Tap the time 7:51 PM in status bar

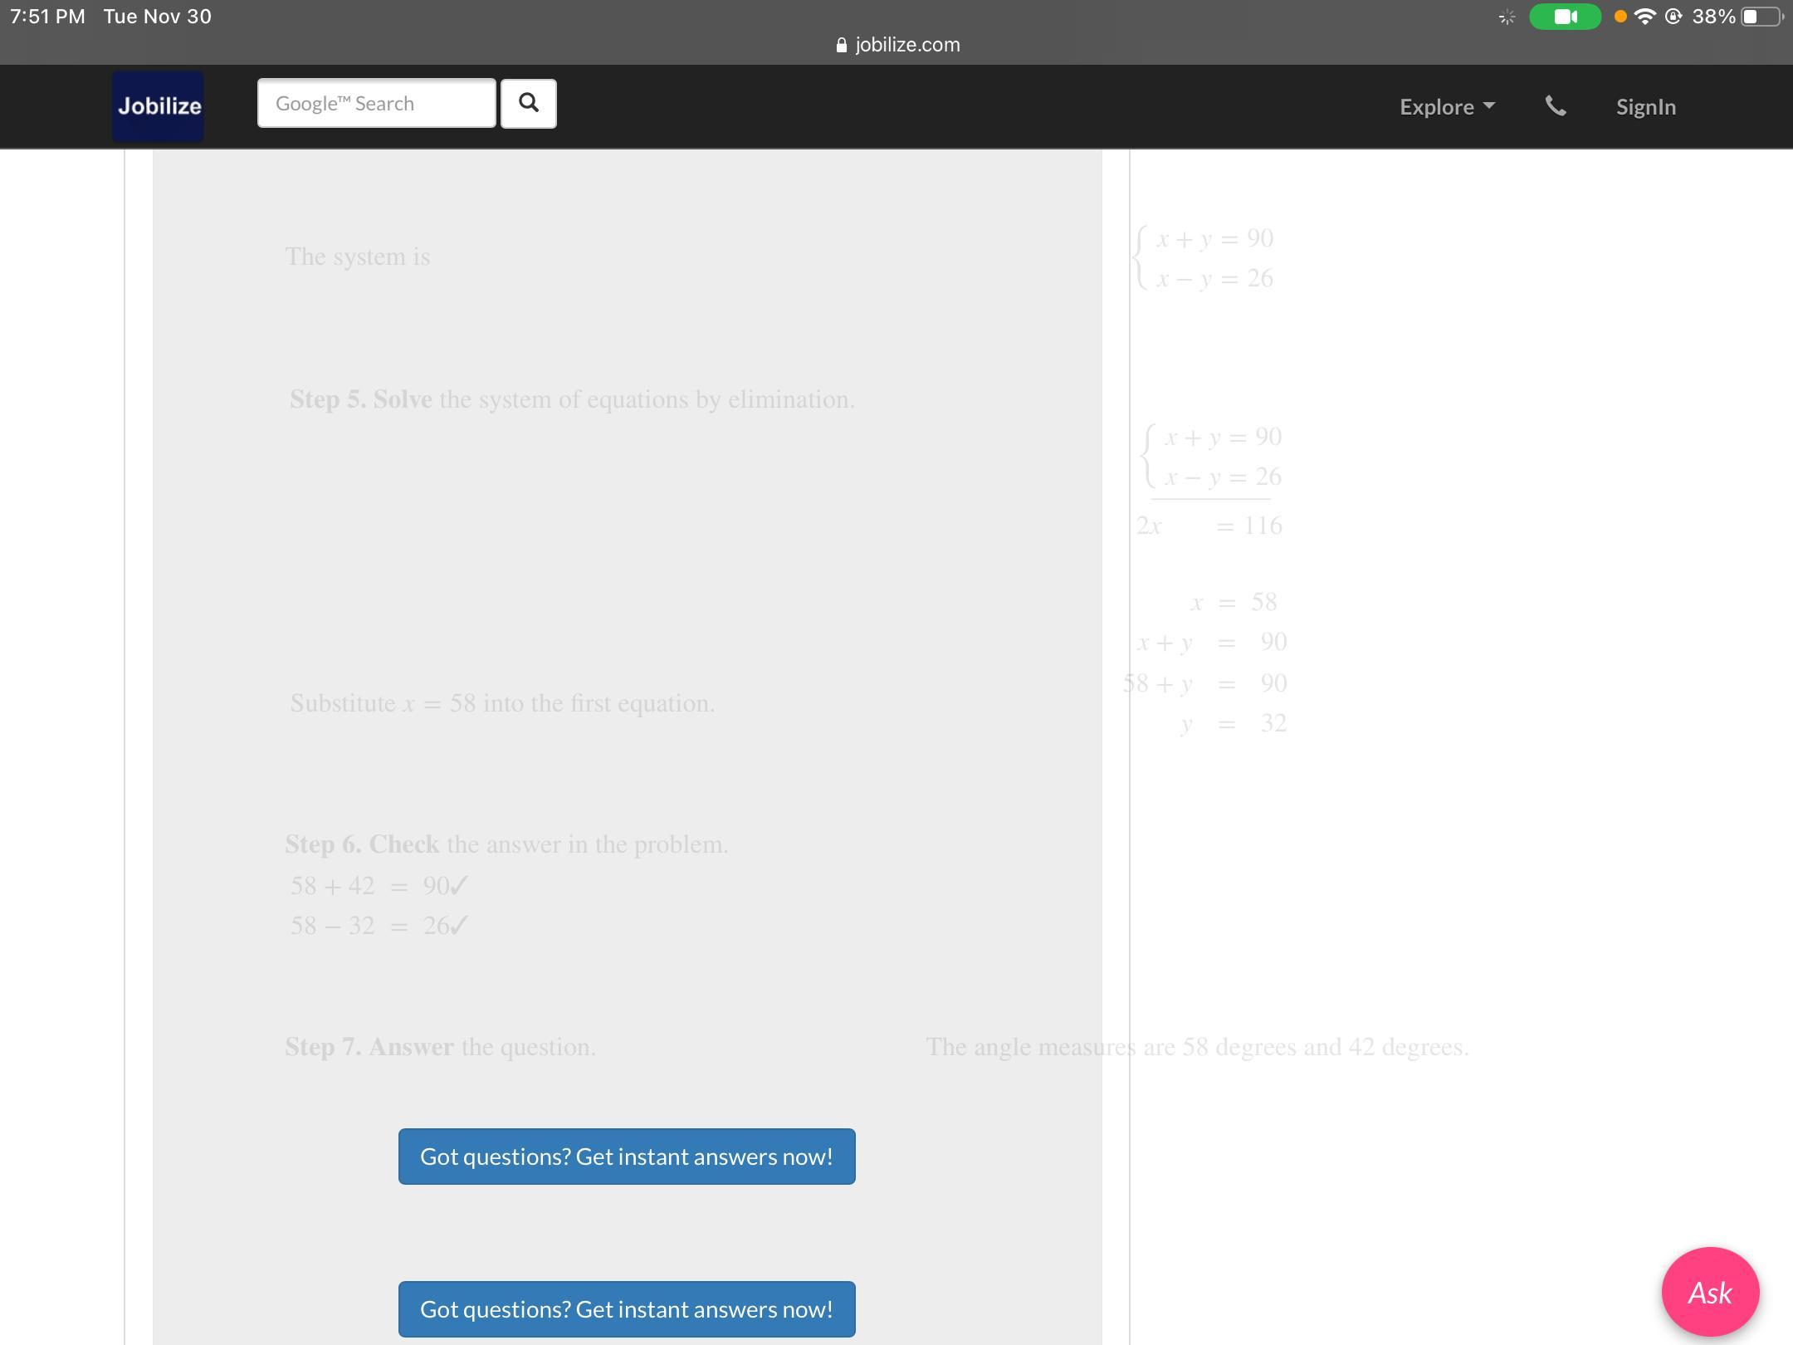point(48,17)
